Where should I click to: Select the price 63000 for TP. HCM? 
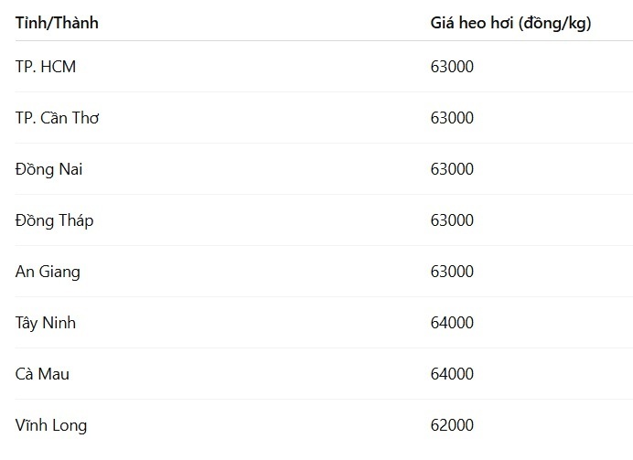[452, 66]
